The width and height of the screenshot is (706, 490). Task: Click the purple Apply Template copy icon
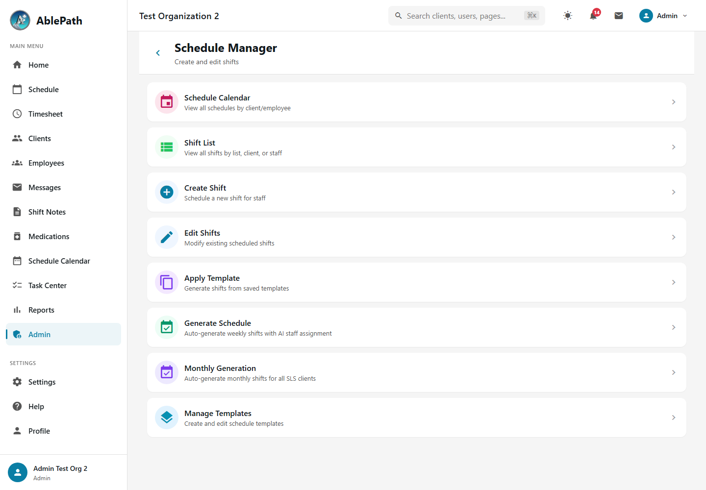167,282
